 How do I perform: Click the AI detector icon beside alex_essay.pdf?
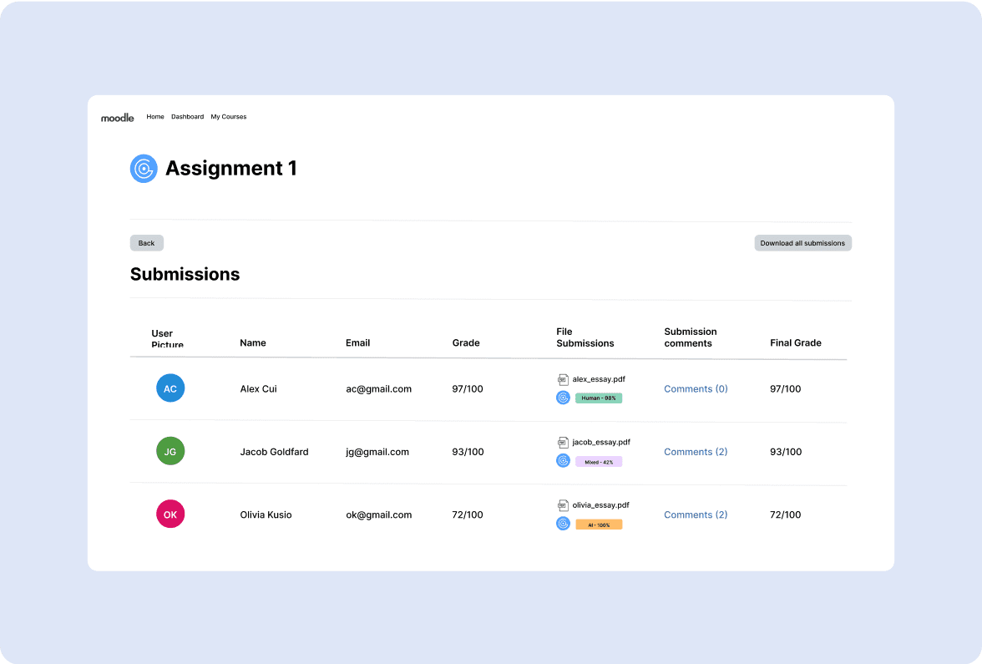pos(563,398)
